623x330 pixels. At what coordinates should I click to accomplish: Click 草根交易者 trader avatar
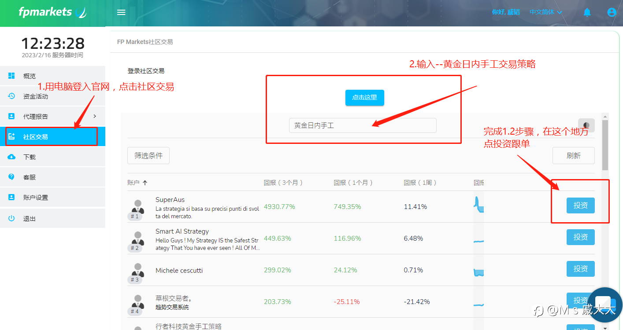(138, 301)
